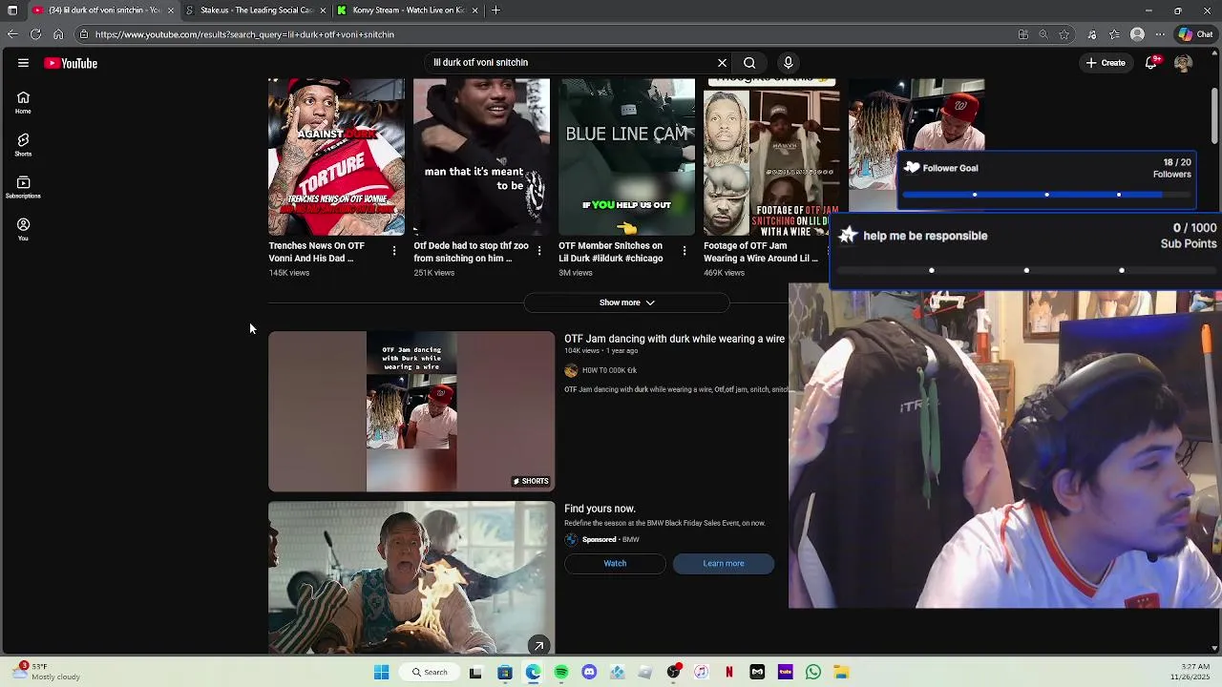Open Spotify from taskbar
The height and width of the screenshot is (687, 1222).
point(560,673)
